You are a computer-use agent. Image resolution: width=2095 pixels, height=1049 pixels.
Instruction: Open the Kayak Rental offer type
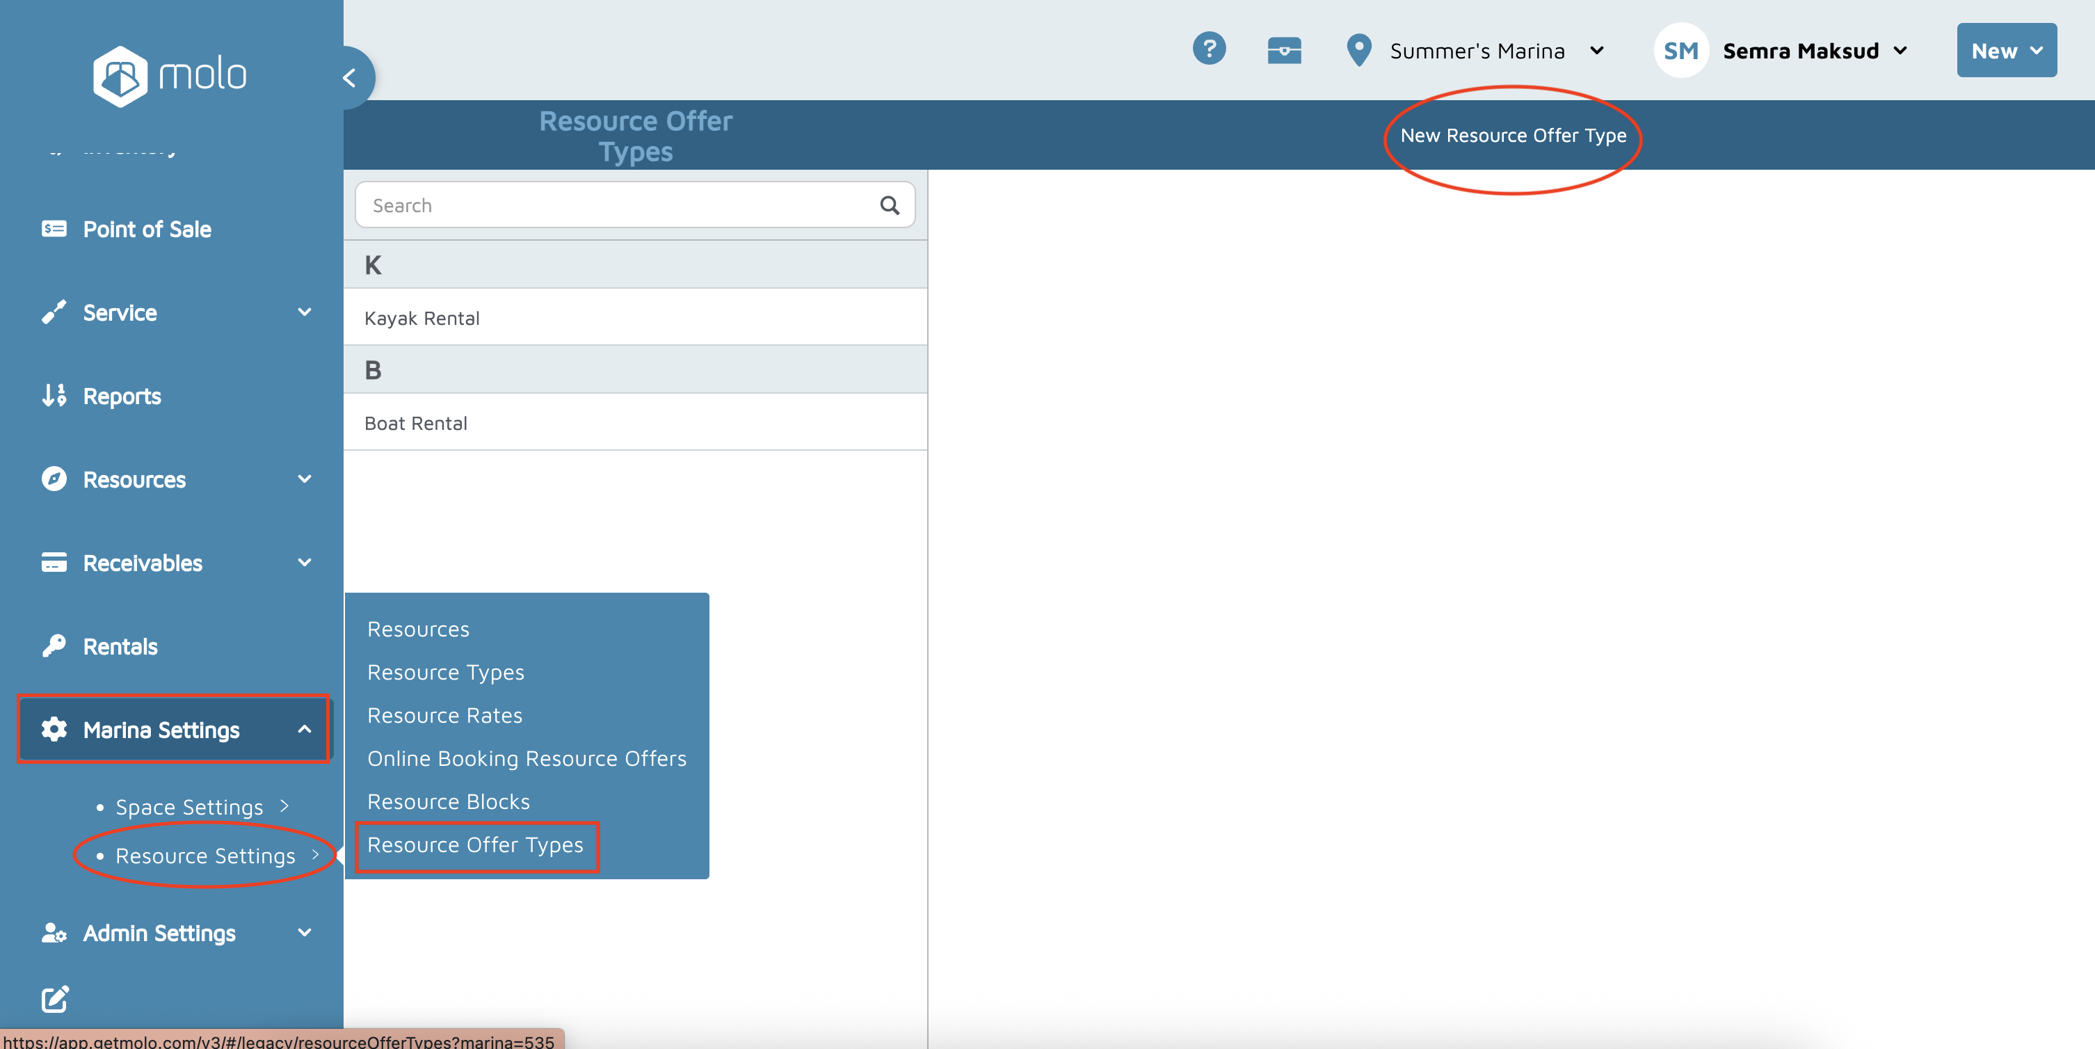click(x=422, y=318)
